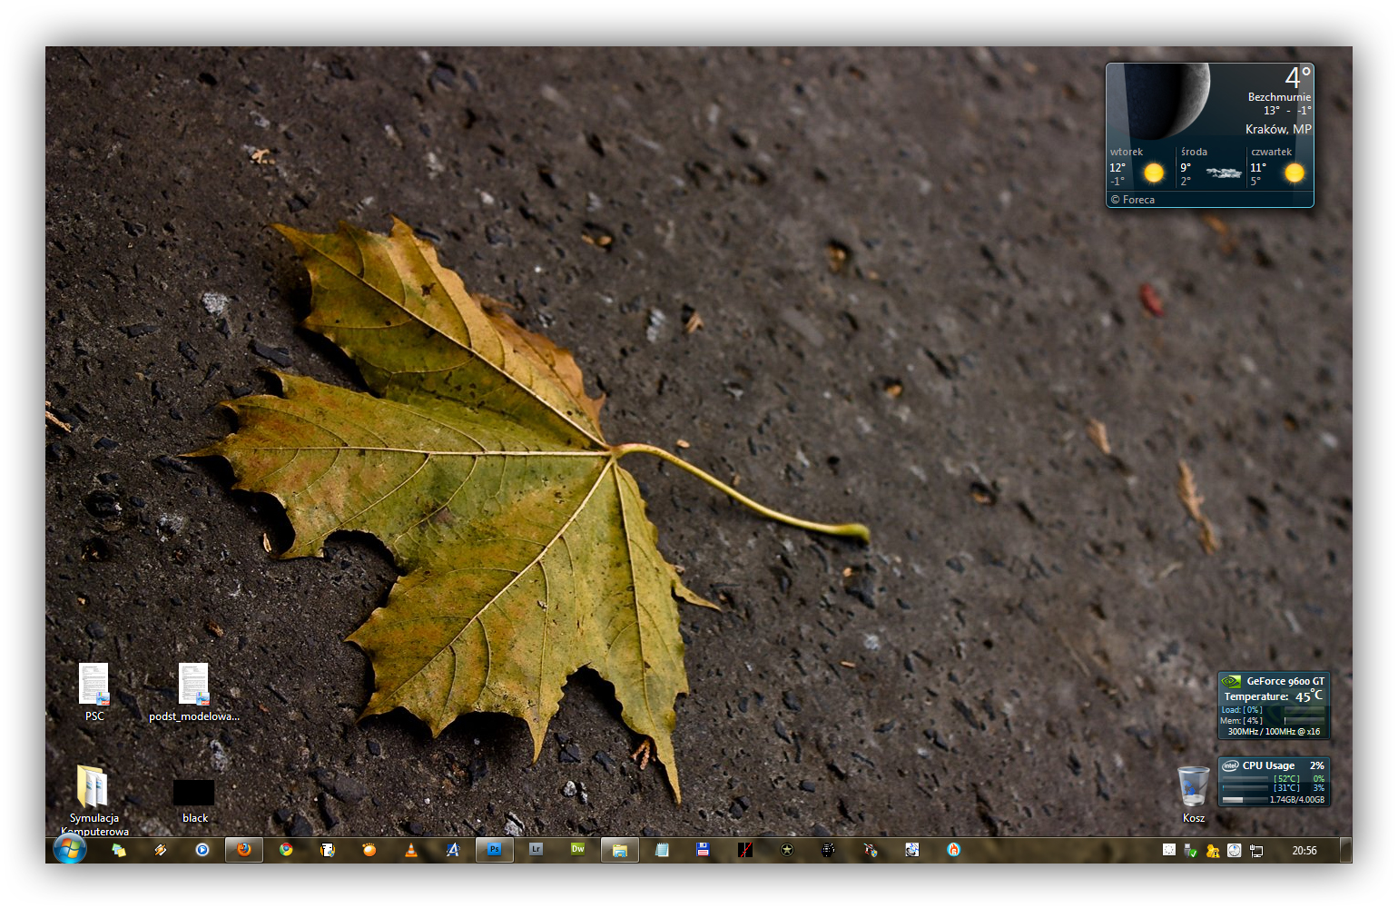This screenshot has width=1398, height=908.
Task: Click the GeForce 9600 GT gadget
Action: [1274, 706]
